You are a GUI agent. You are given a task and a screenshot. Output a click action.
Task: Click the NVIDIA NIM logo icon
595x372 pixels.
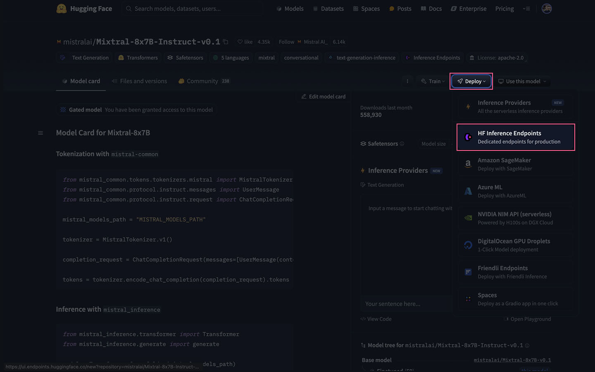[x=468, y=218]
